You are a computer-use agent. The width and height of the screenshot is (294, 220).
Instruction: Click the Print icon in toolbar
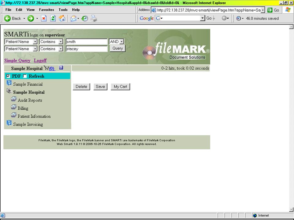click(94, 18)
